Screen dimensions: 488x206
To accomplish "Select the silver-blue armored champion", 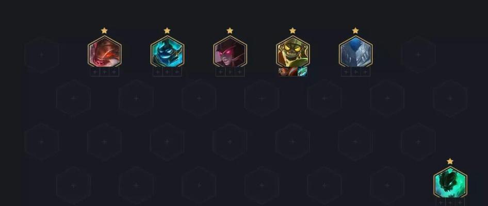I will tap(356, 51).
